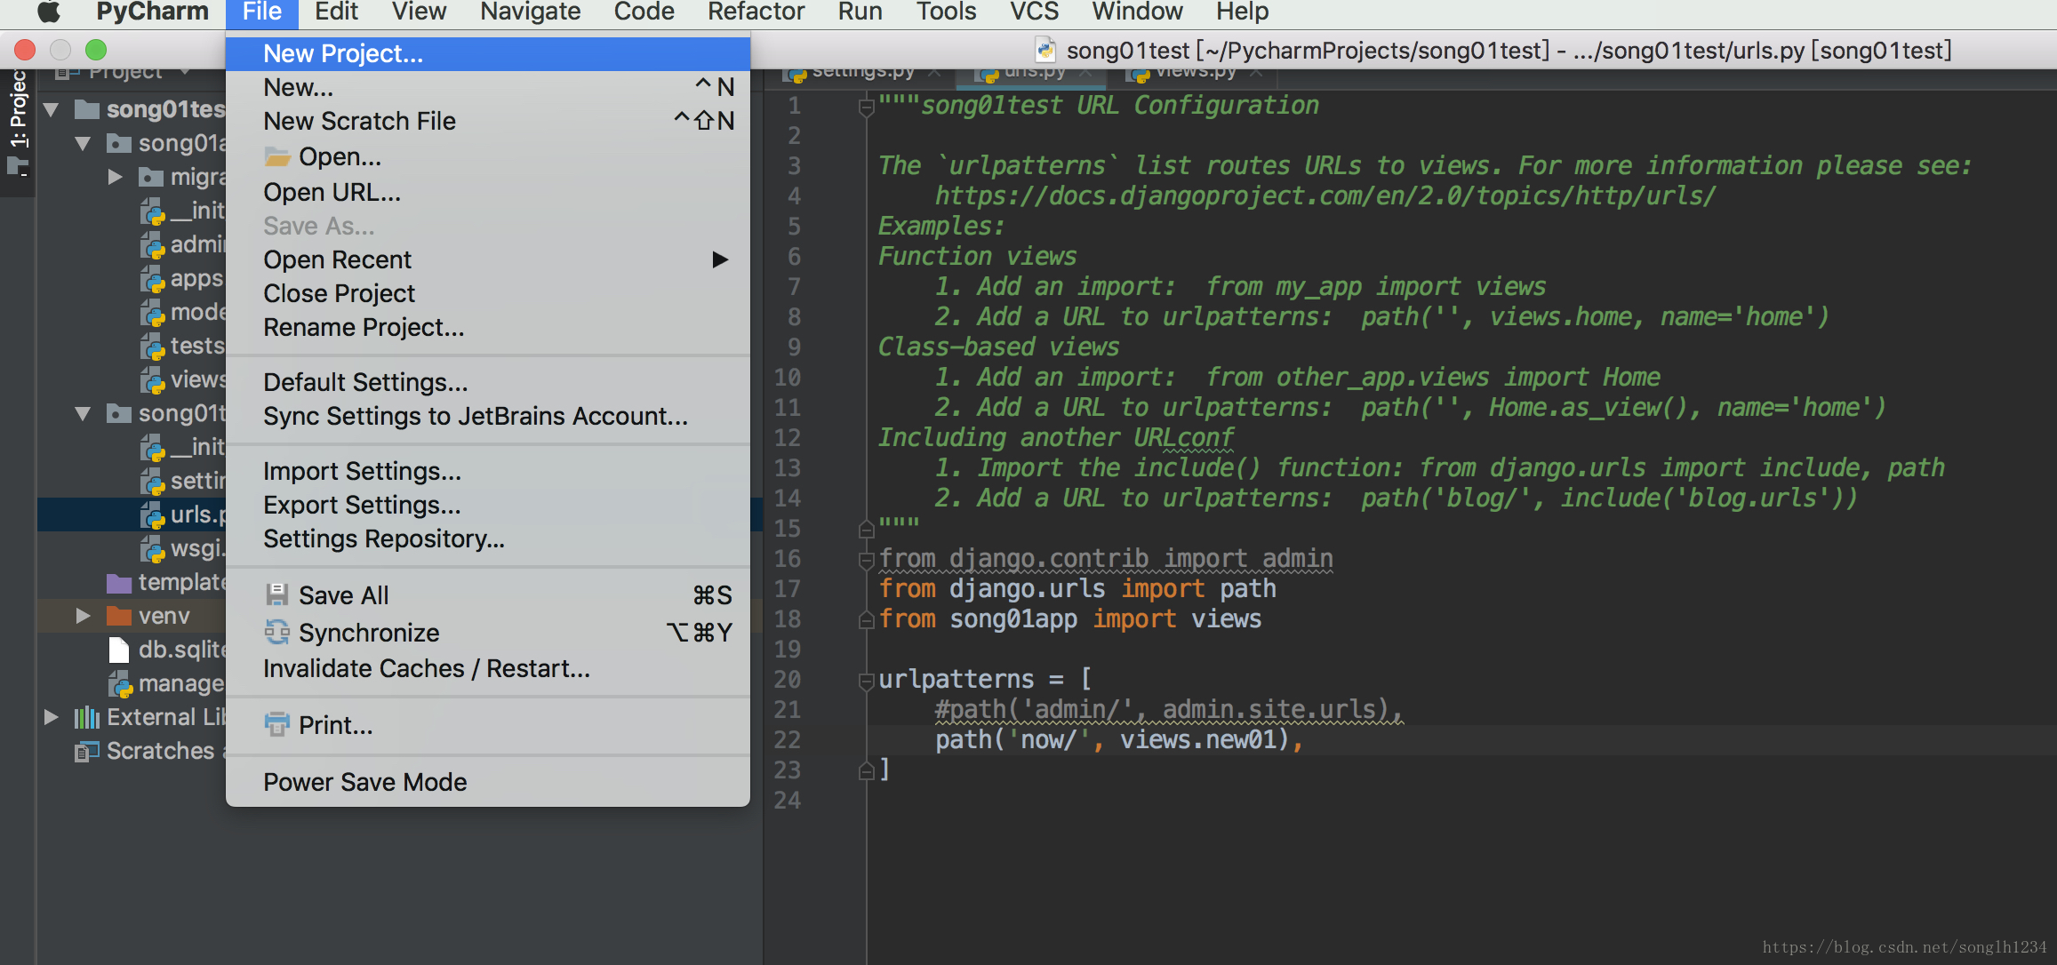The image size is (2057, 965).
Task: Click the title bar file icon
Action: pyautogui.click(x=1046, y=50)
